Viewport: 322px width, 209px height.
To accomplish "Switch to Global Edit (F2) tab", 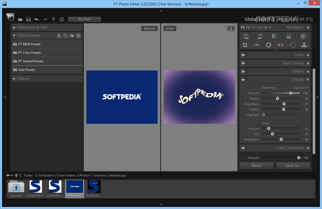I will [x=260, y=19].
